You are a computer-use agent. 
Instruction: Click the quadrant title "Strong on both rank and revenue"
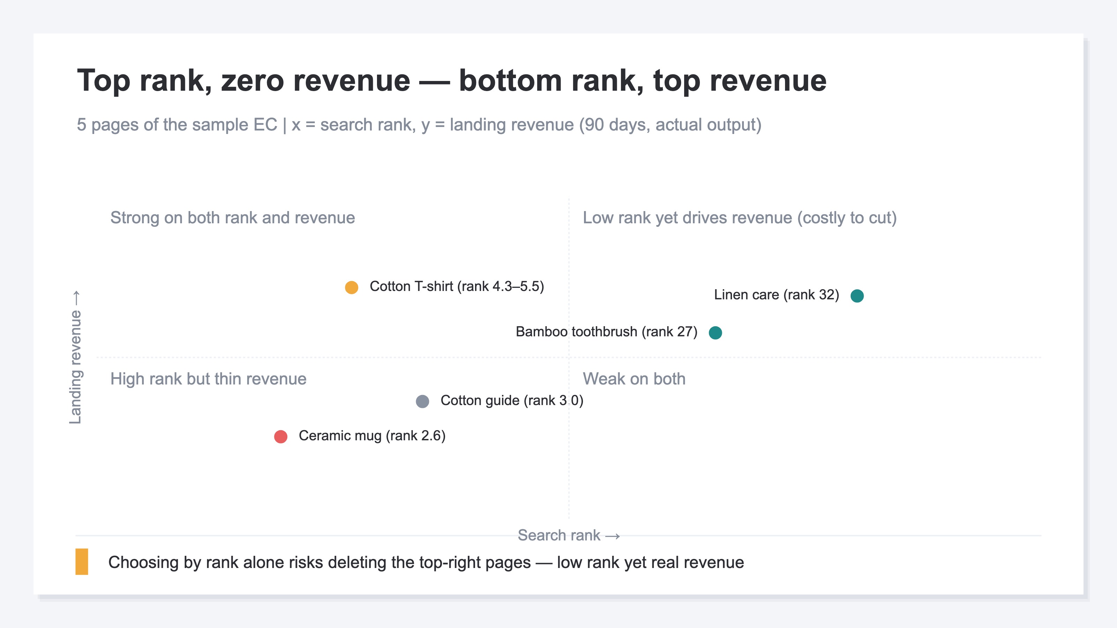pyautogui.click(x=232, y=218)
